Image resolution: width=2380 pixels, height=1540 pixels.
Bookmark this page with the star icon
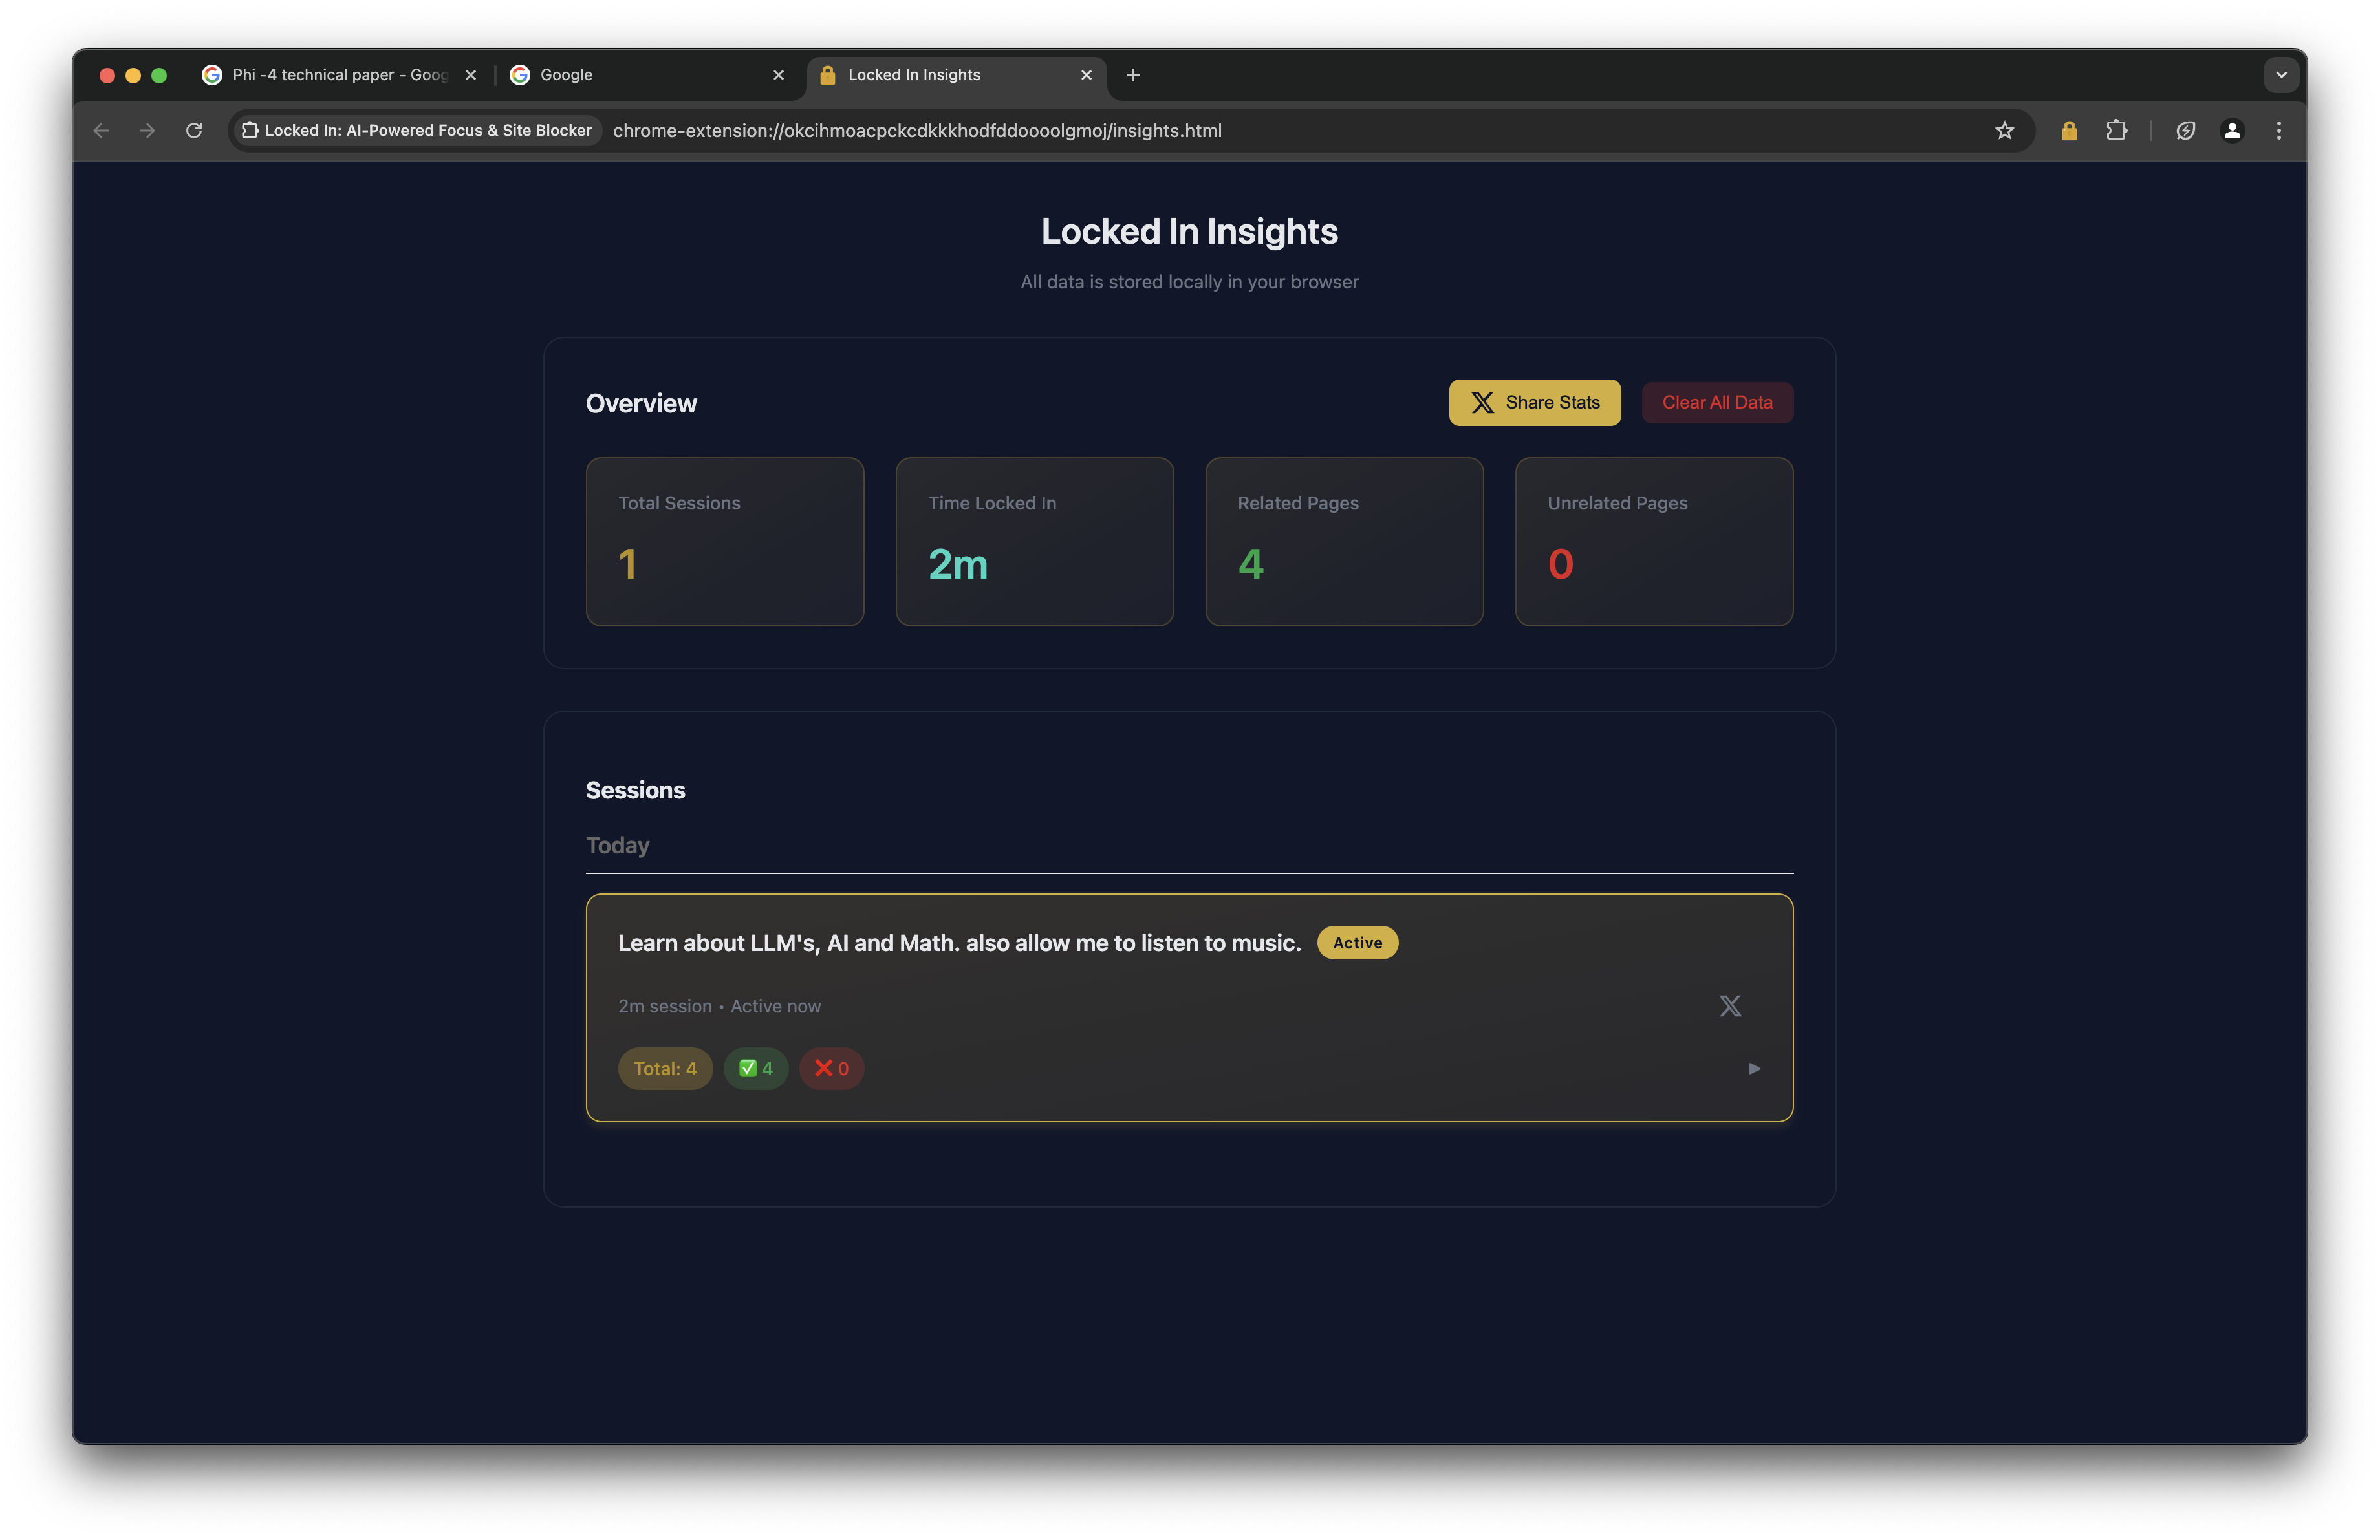click(2004, 131)
